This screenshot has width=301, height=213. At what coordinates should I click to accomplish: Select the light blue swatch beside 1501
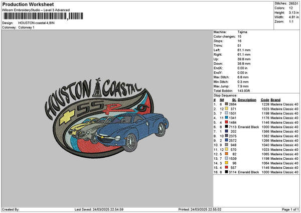(x=226, y=113)
